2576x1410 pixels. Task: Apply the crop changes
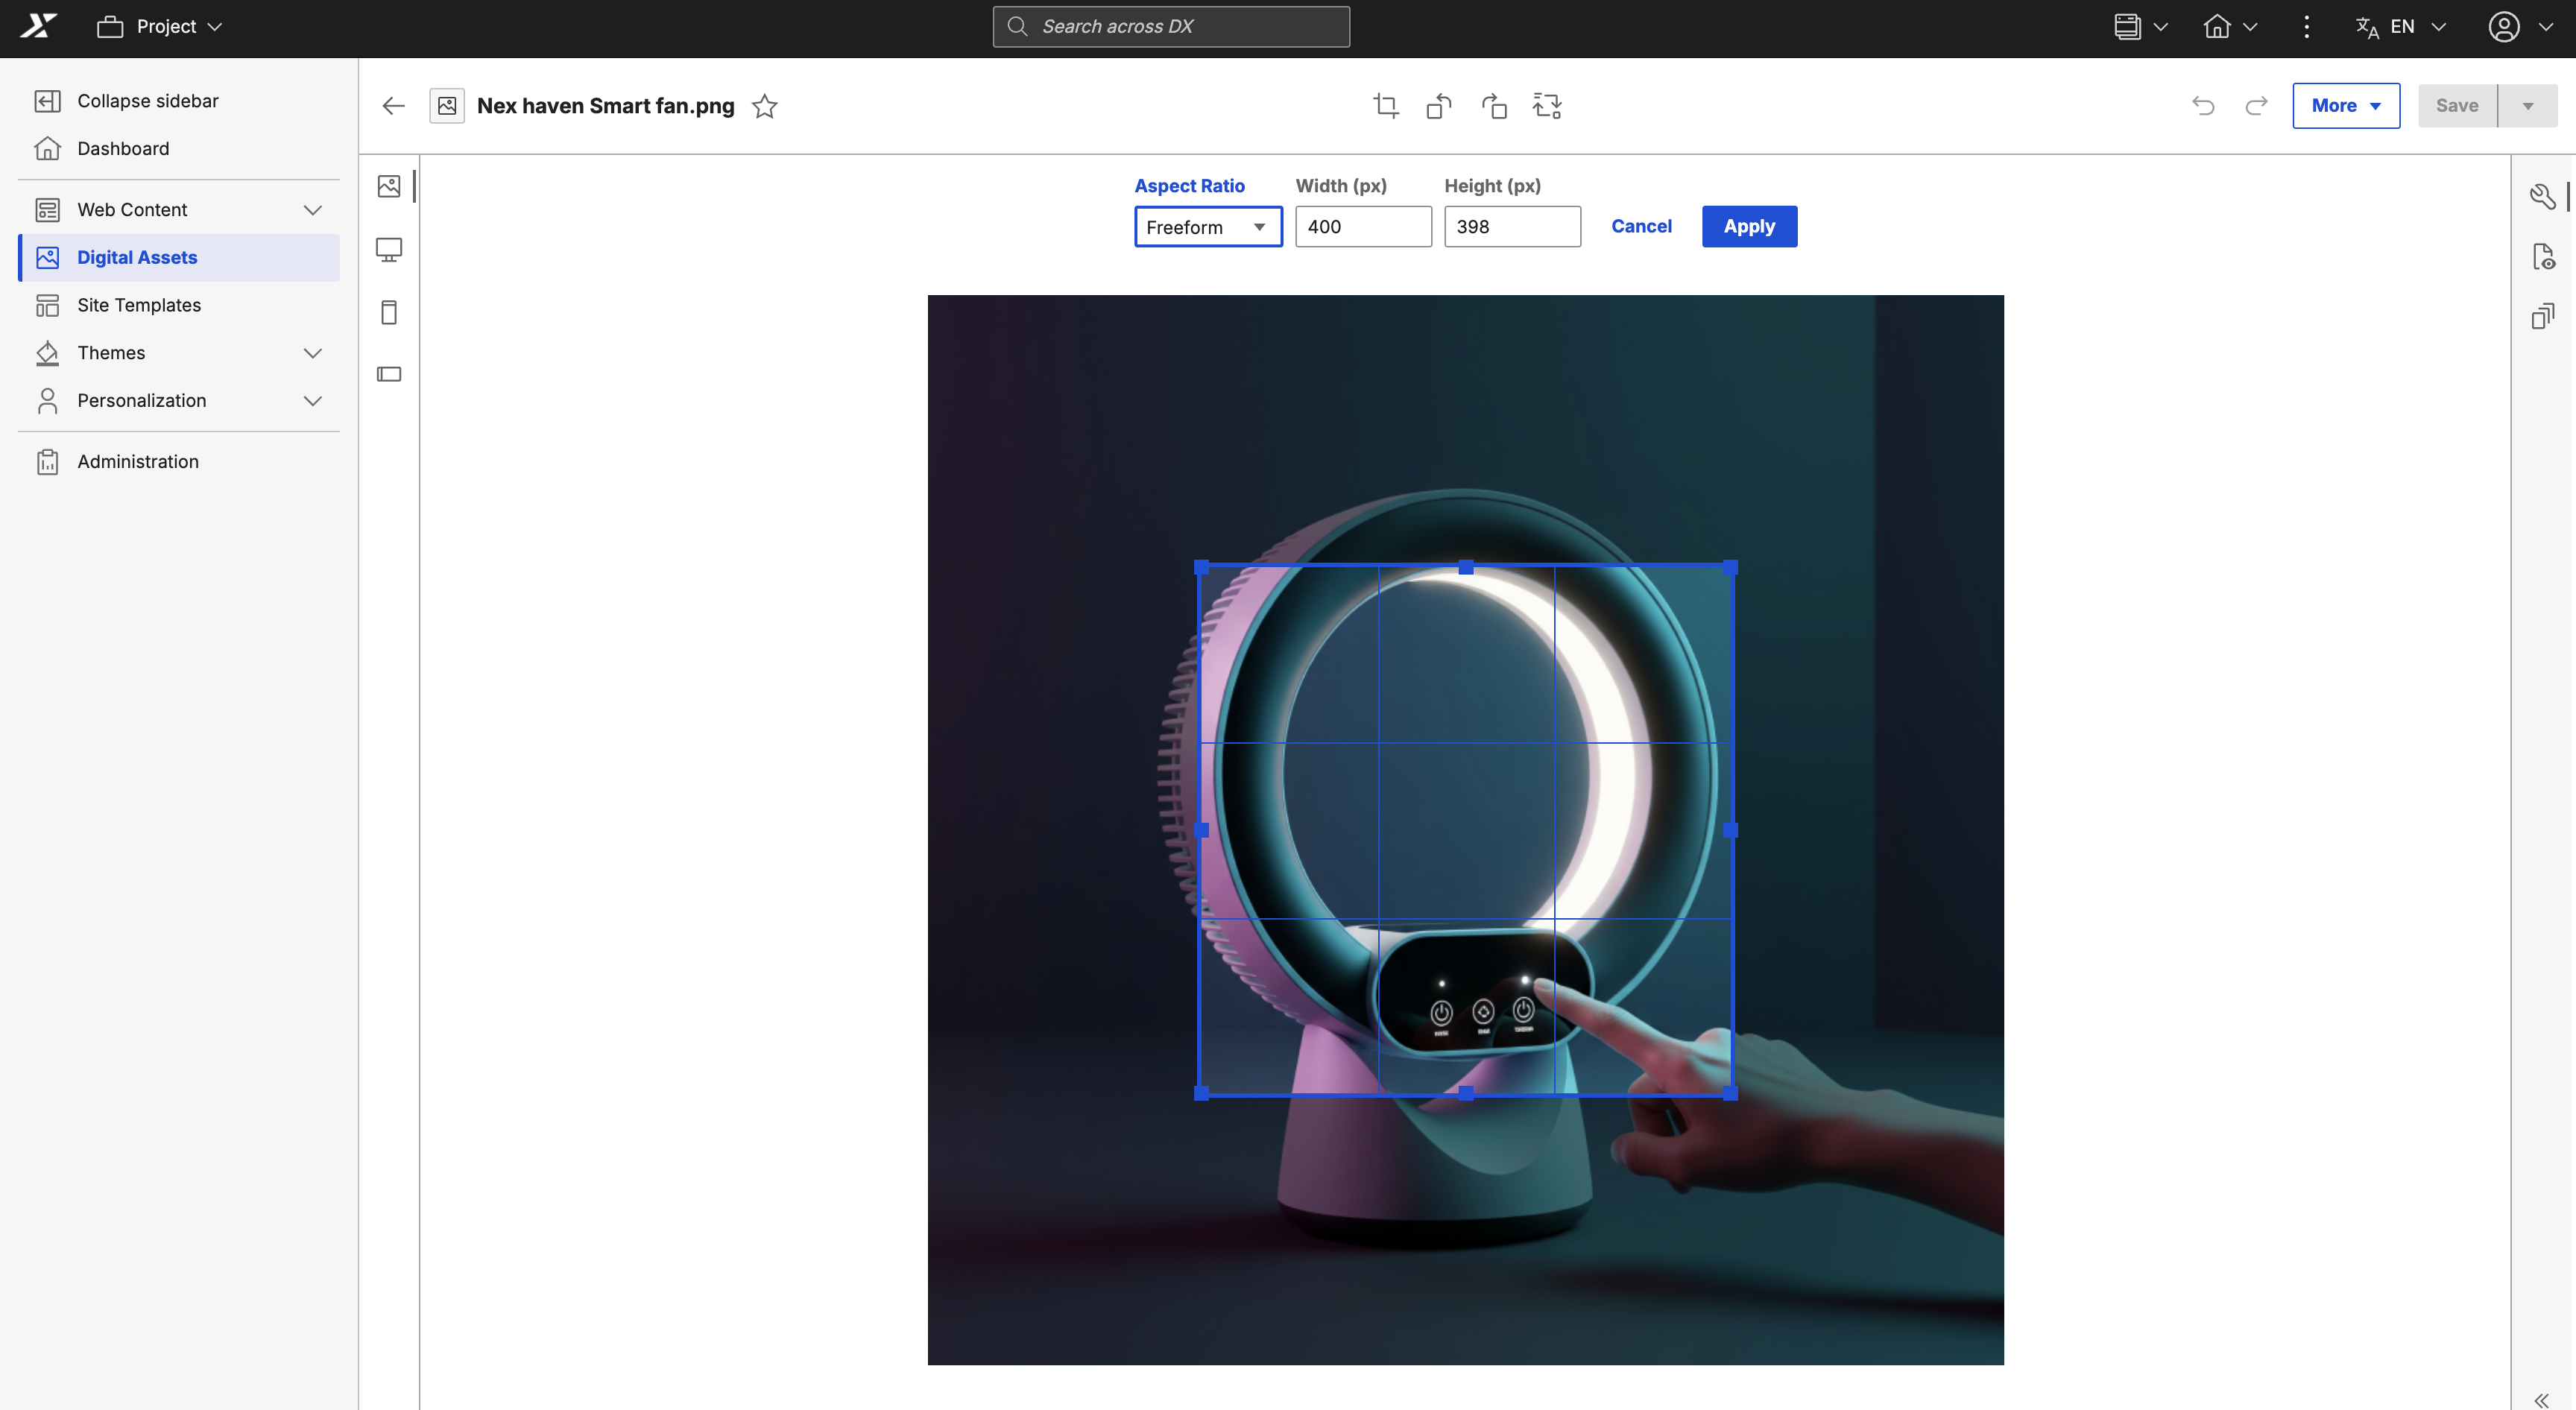tap(1749, 226)
